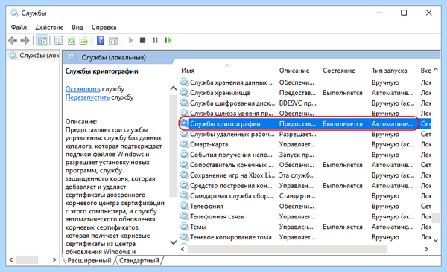Click gear icon next to Служба хранилища
Viewport: 447px width, 272px height.
(x=185, y=93)
